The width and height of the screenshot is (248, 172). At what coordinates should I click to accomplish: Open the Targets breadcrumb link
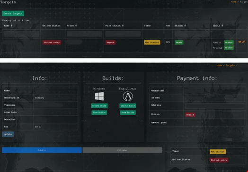click(230, 65)
